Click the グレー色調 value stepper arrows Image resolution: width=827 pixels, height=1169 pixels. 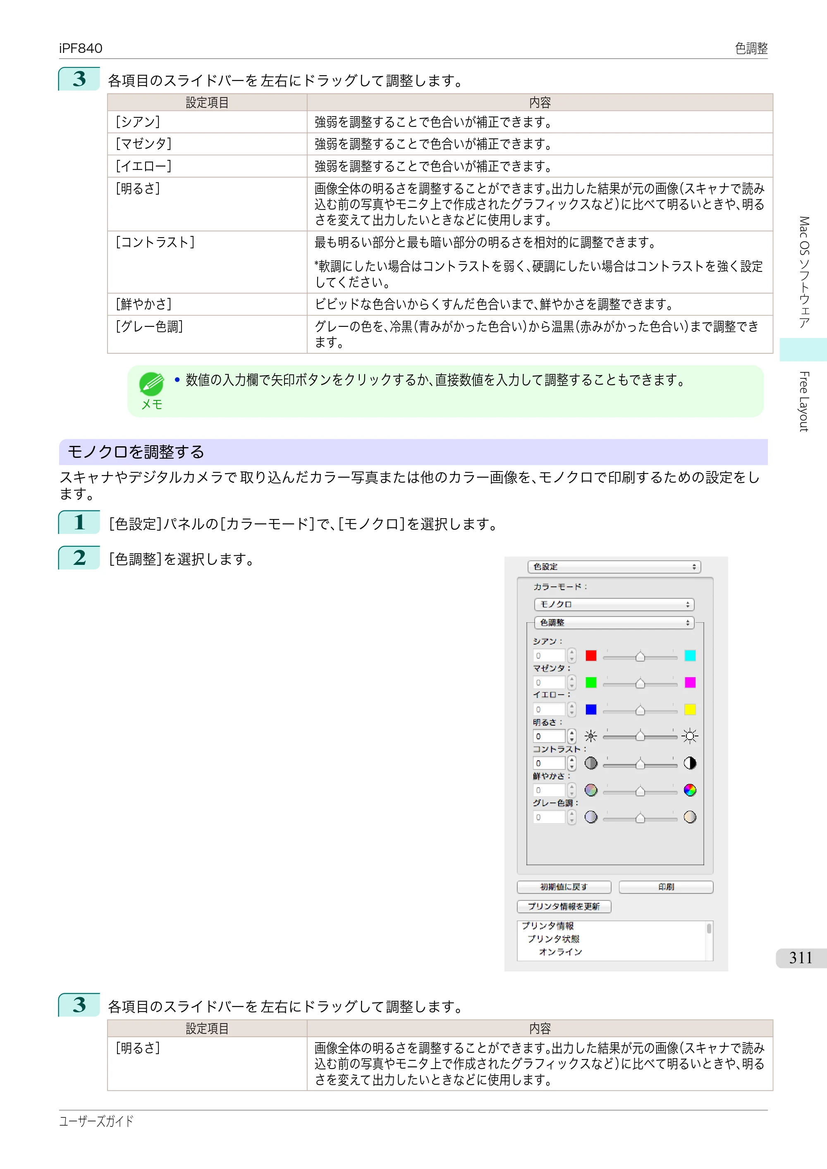572,817
